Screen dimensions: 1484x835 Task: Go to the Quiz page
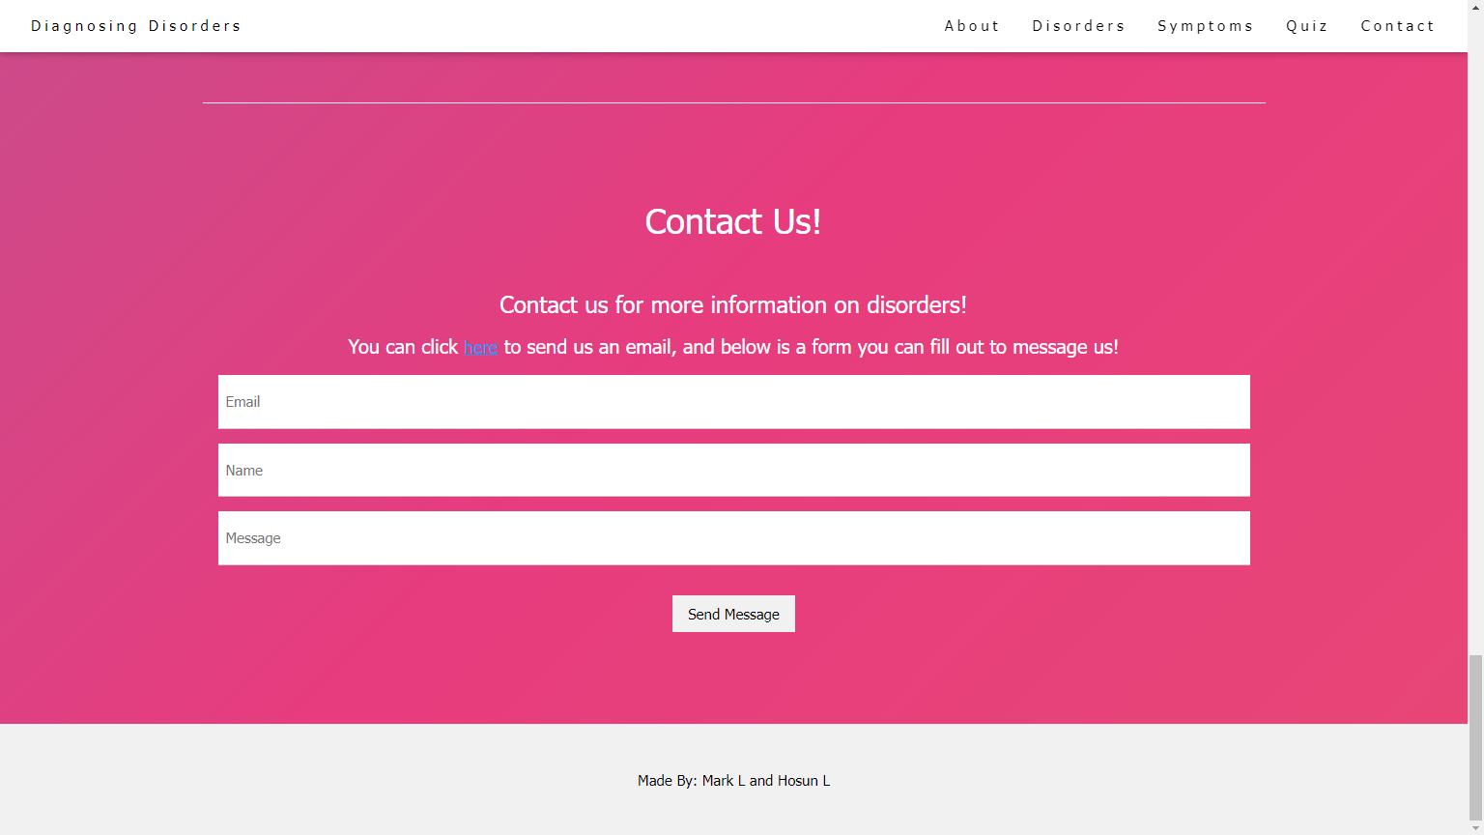pos(1307,25)
